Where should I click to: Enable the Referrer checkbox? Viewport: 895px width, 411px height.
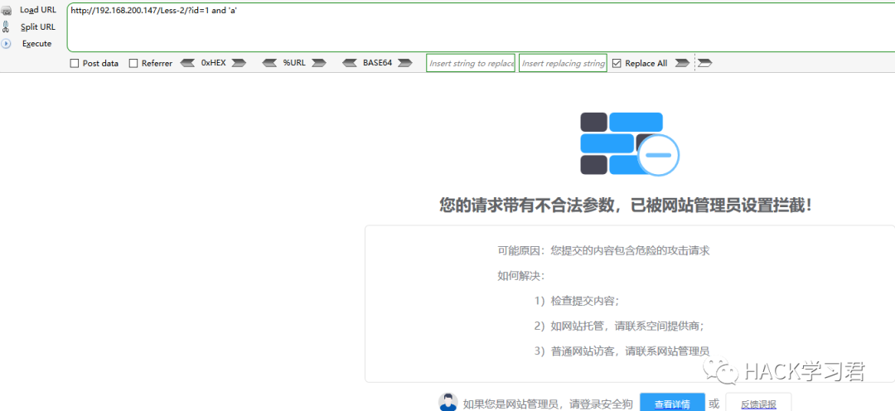point(133,63)
